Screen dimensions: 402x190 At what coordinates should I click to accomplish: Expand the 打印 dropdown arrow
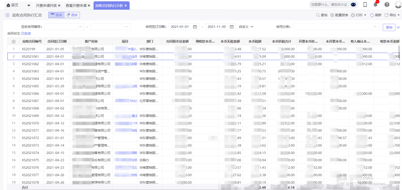[365, 15]
